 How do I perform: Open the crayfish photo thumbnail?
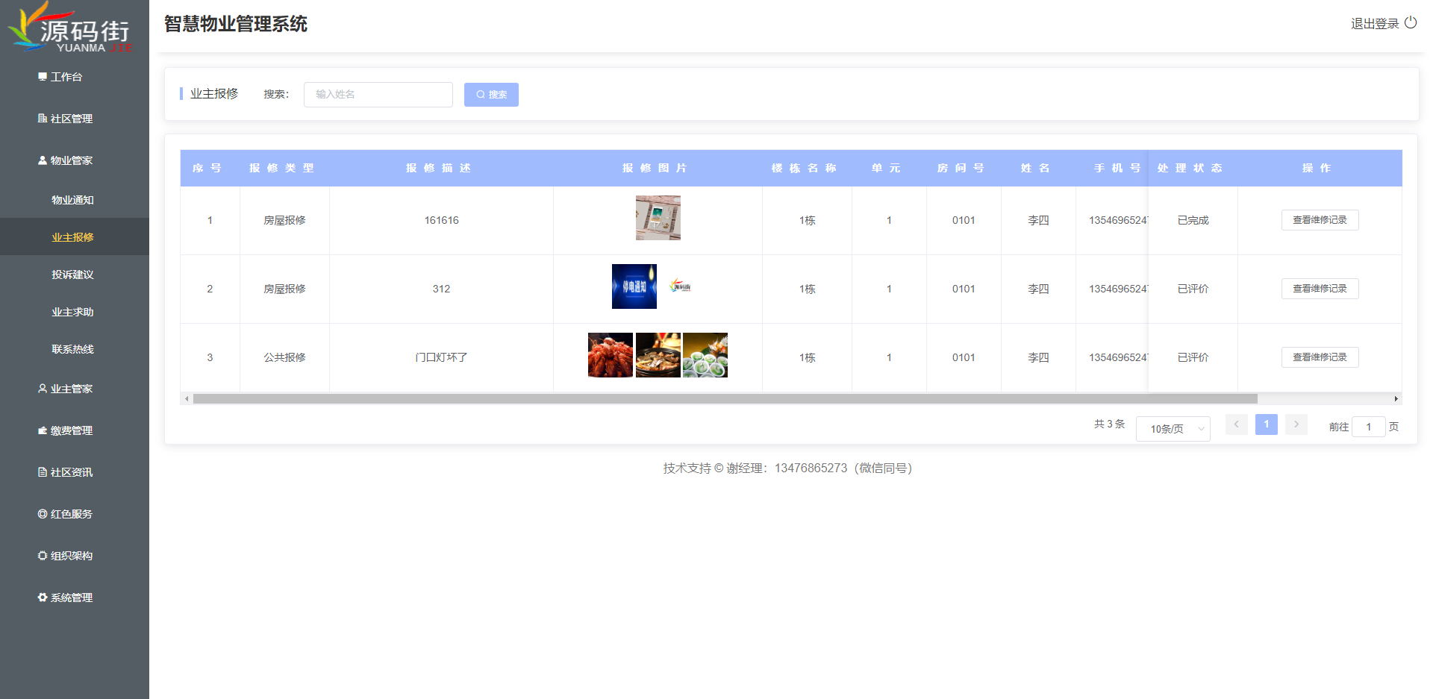click(610, 355)
